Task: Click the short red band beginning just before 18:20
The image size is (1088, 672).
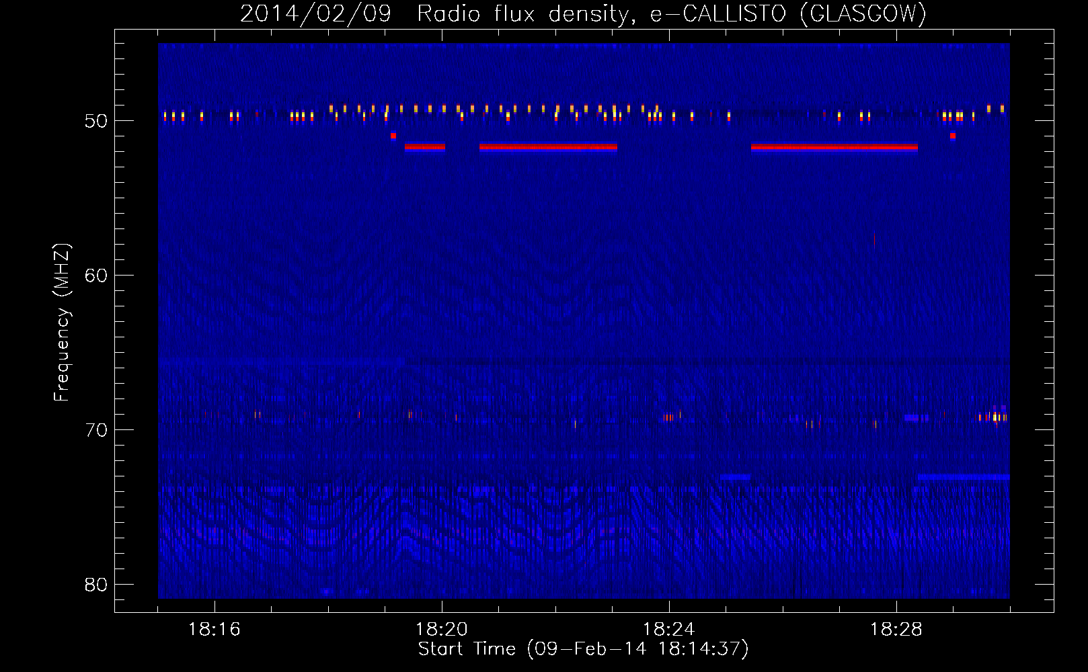Action: 425,147
